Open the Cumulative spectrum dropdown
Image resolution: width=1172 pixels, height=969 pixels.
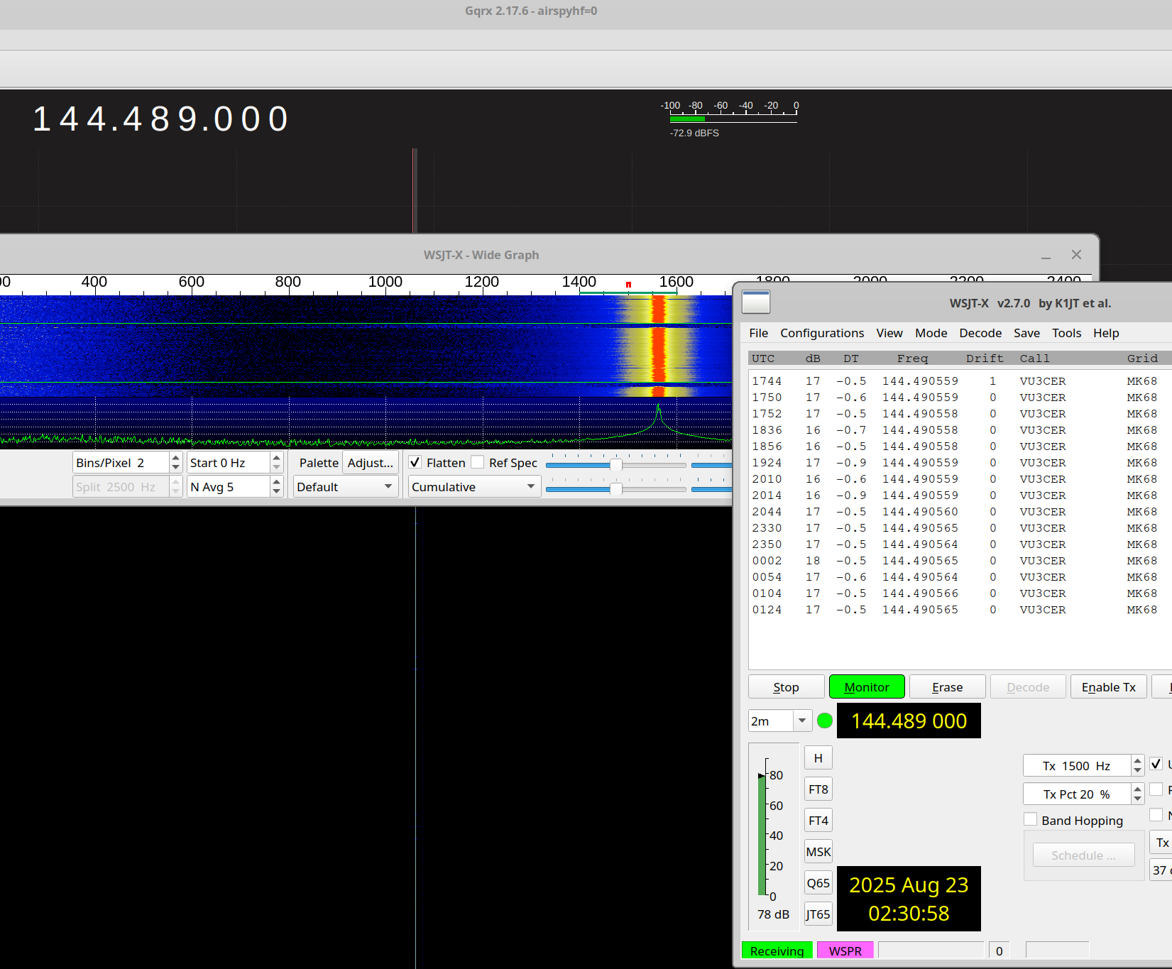click(474, 487)
